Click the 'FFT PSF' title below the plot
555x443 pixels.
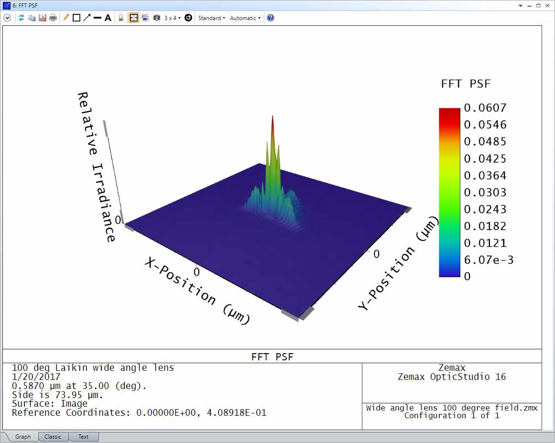tap(272, 357)
